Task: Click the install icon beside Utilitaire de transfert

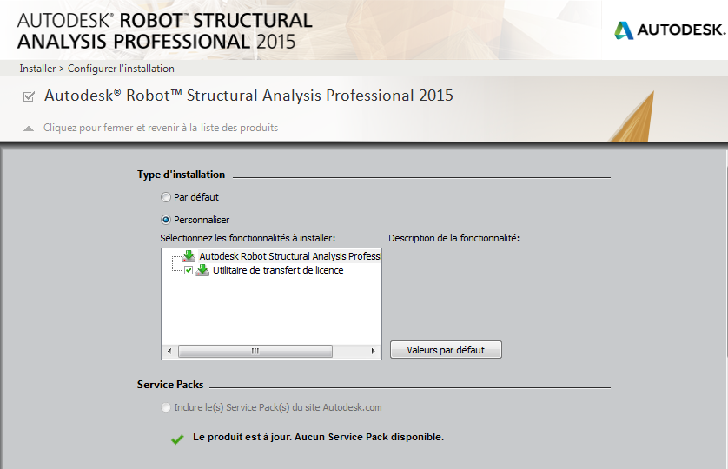Action: [202, 270]
